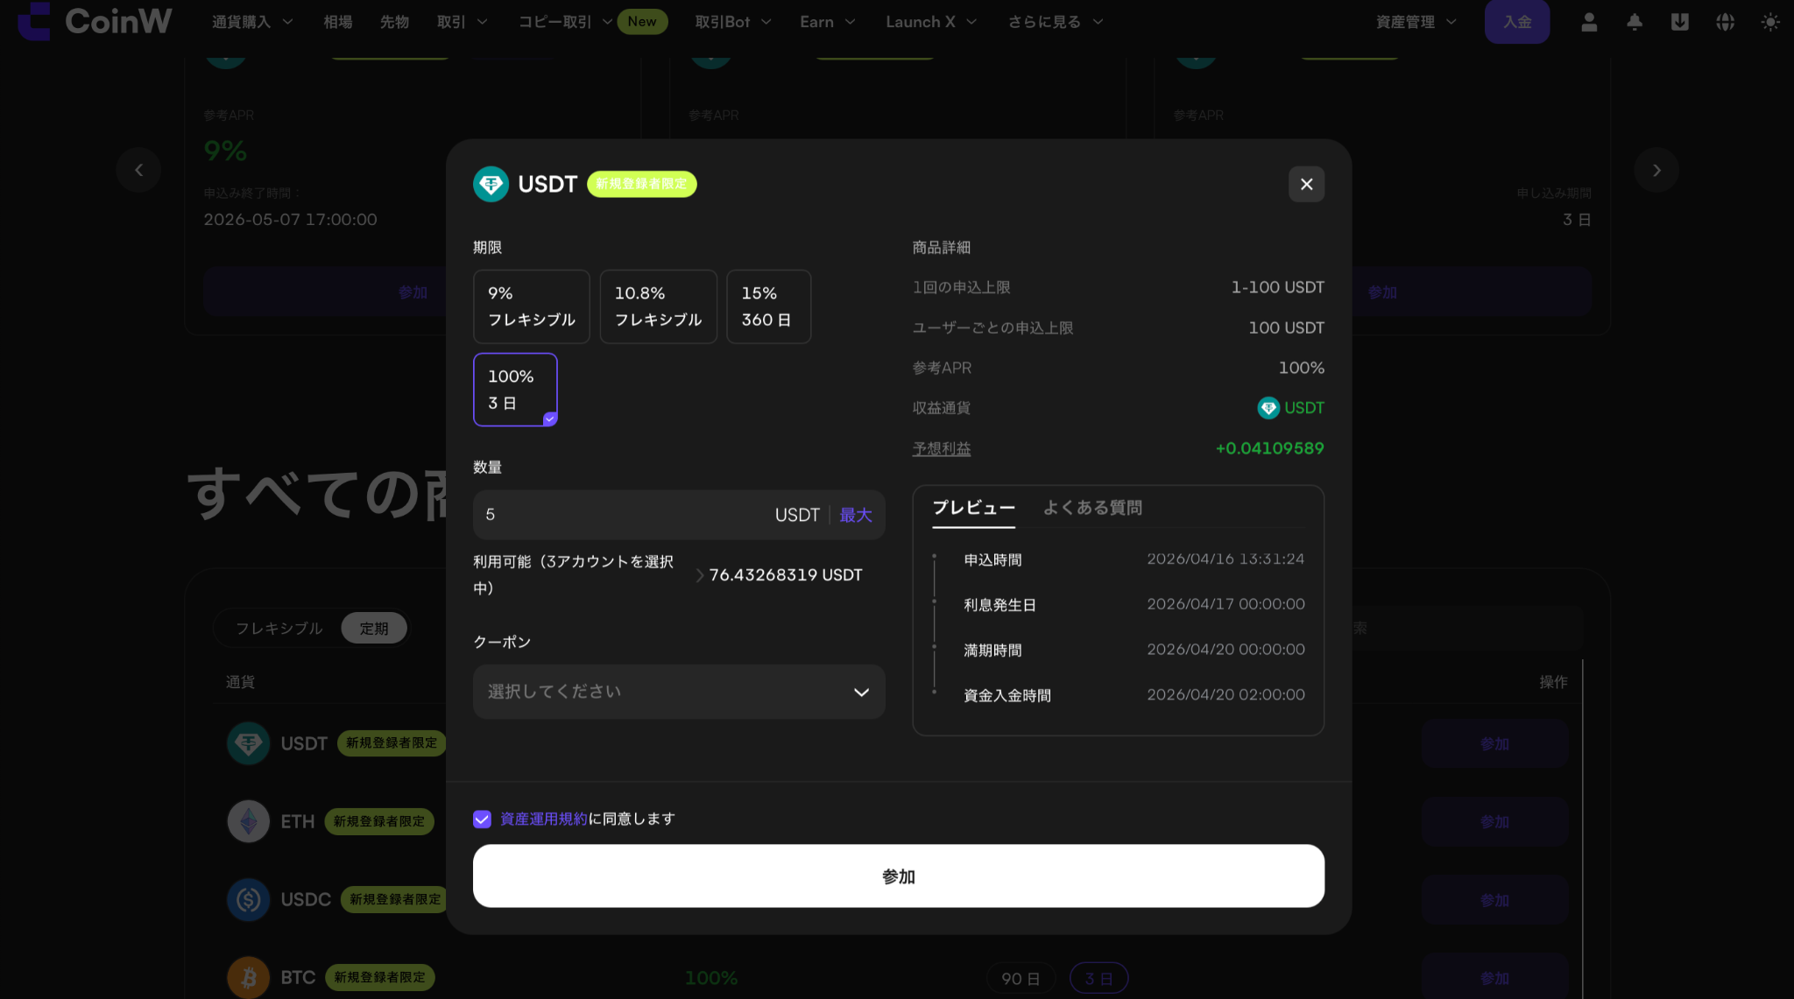Select the 100% 3-day term option
Image resolution: width=1794 pixels, height=999 pixels.
[515, 390]
